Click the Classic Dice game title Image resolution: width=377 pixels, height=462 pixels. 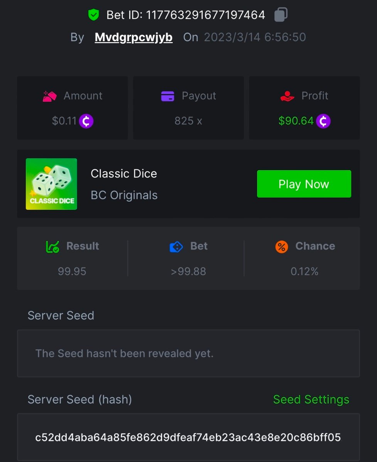pyautogui.click(x=124, y=174)
